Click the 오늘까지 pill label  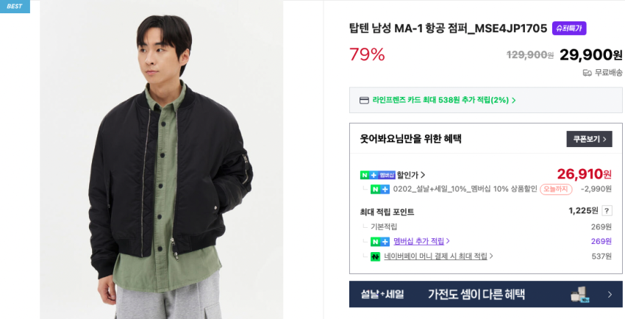coord(556,189)
